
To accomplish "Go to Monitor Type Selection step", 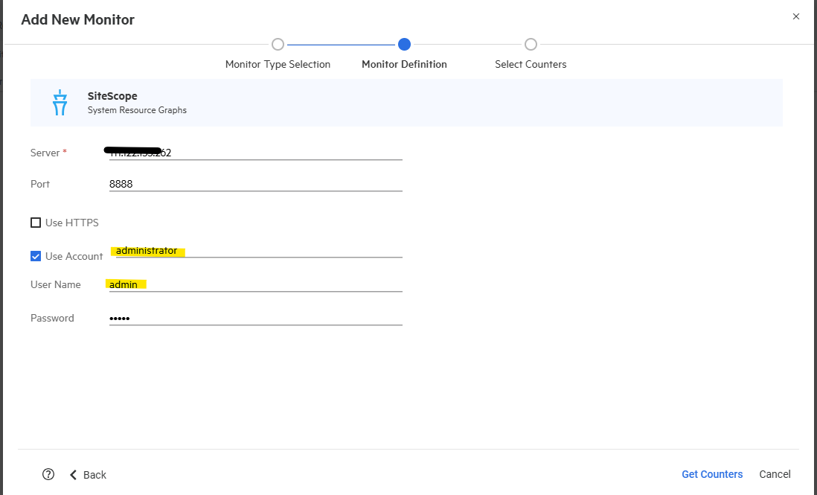I will pyautogui.click(x=278, y=45).
